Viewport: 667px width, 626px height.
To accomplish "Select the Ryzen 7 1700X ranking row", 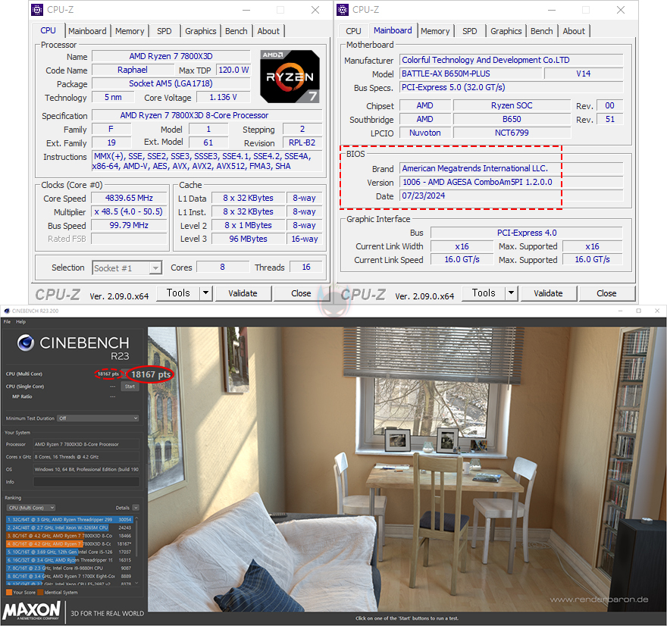I will 69,576.
